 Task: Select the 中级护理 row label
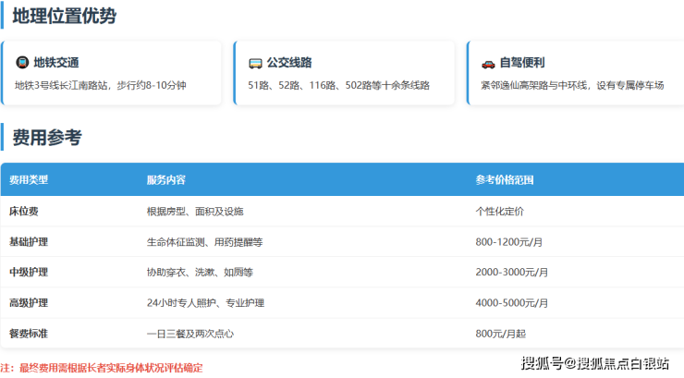coord(29,273)
